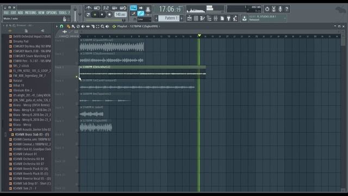Image resolution: width=348 pixels, height=196 pixels.
Task: Toggle overdub/blend recording icon
Action: pyautogui.click(x=115, y=8)
